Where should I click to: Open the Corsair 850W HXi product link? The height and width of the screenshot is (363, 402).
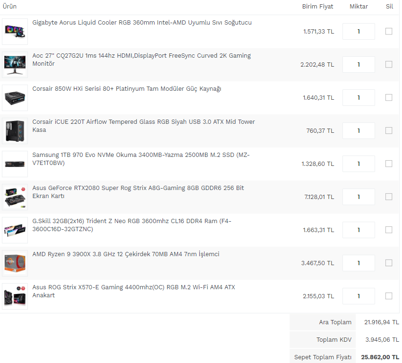click(x=126, y=89)
